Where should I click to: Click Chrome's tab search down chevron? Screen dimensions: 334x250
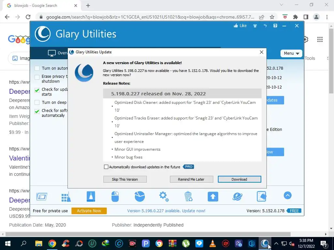281,5
